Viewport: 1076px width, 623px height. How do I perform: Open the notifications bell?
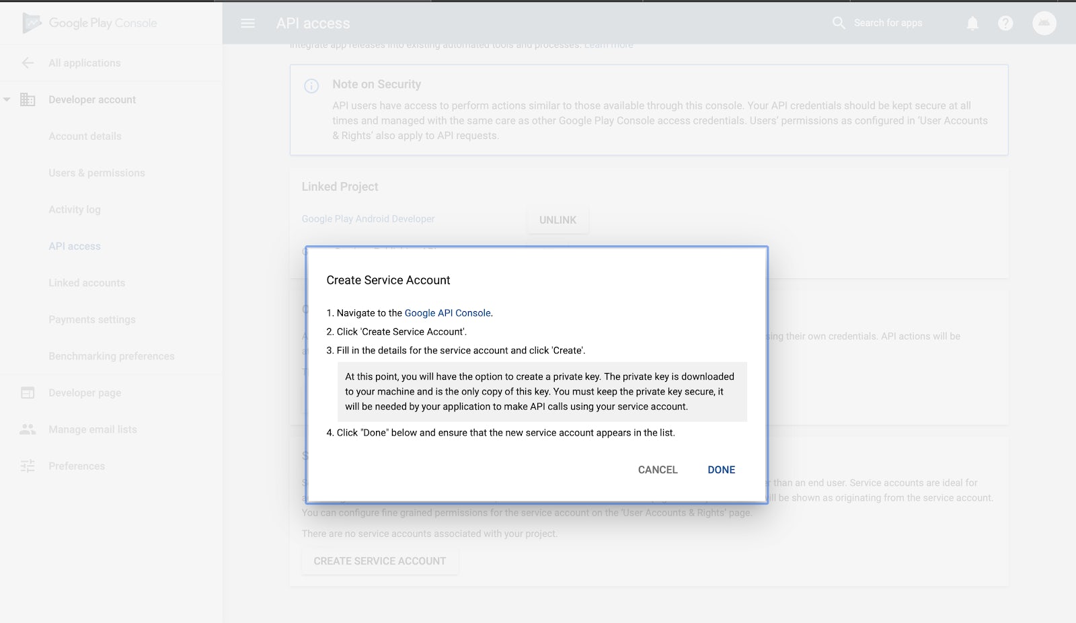click(x=972, y=24)
